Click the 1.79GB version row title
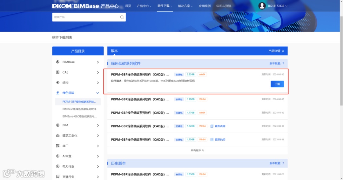343x180 pixels. [140, 99]
